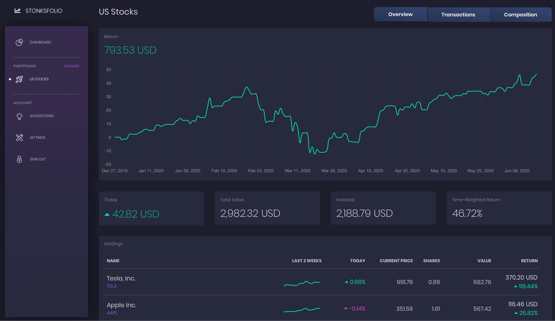Click the Sign Out padlock icon
The width and height of the screenshot is (555, 321).
[x=19, y=159]
